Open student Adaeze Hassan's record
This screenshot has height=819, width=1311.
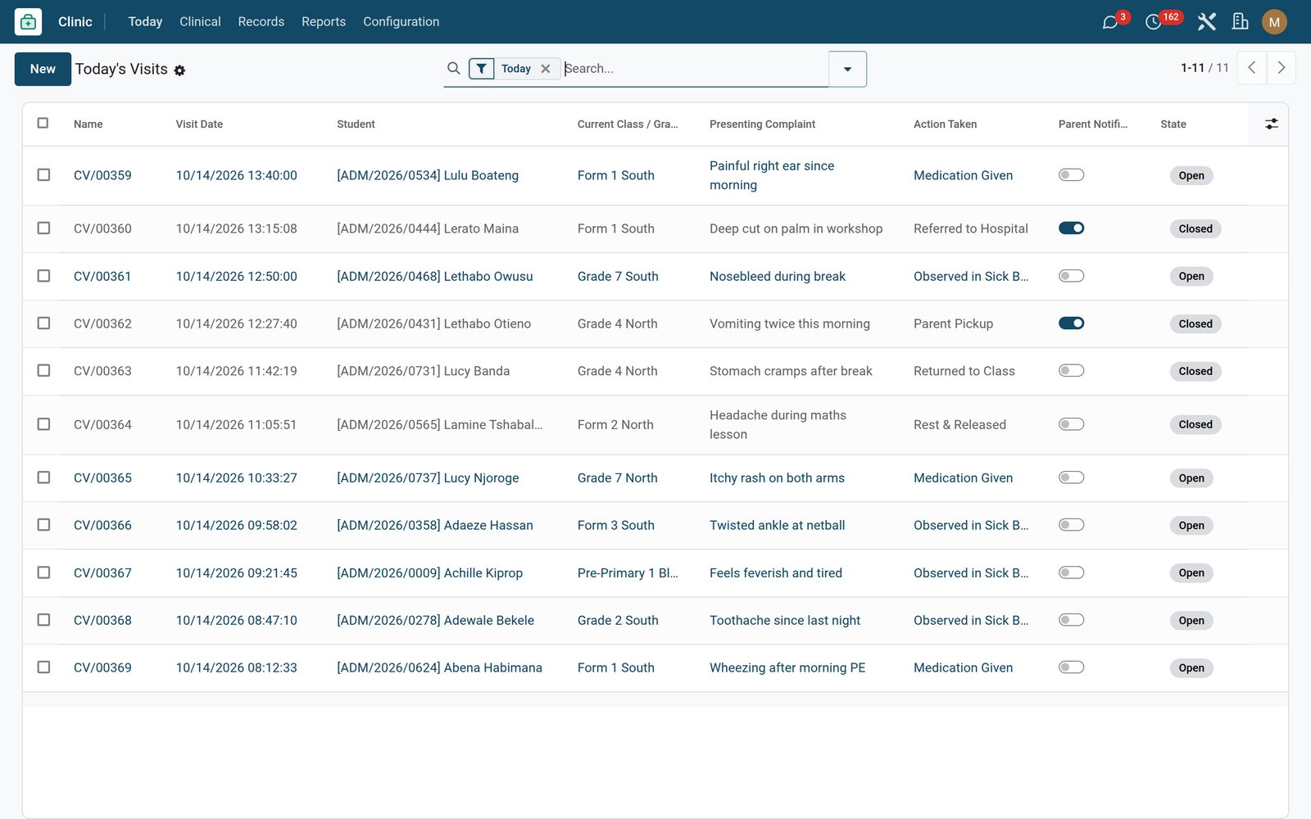tap(435, 526)
